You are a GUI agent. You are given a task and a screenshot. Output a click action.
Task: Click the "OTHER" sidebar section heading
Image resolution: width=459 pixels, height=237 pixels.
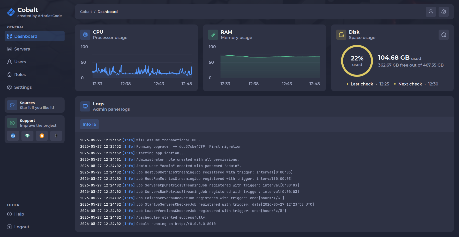[13, 205]
